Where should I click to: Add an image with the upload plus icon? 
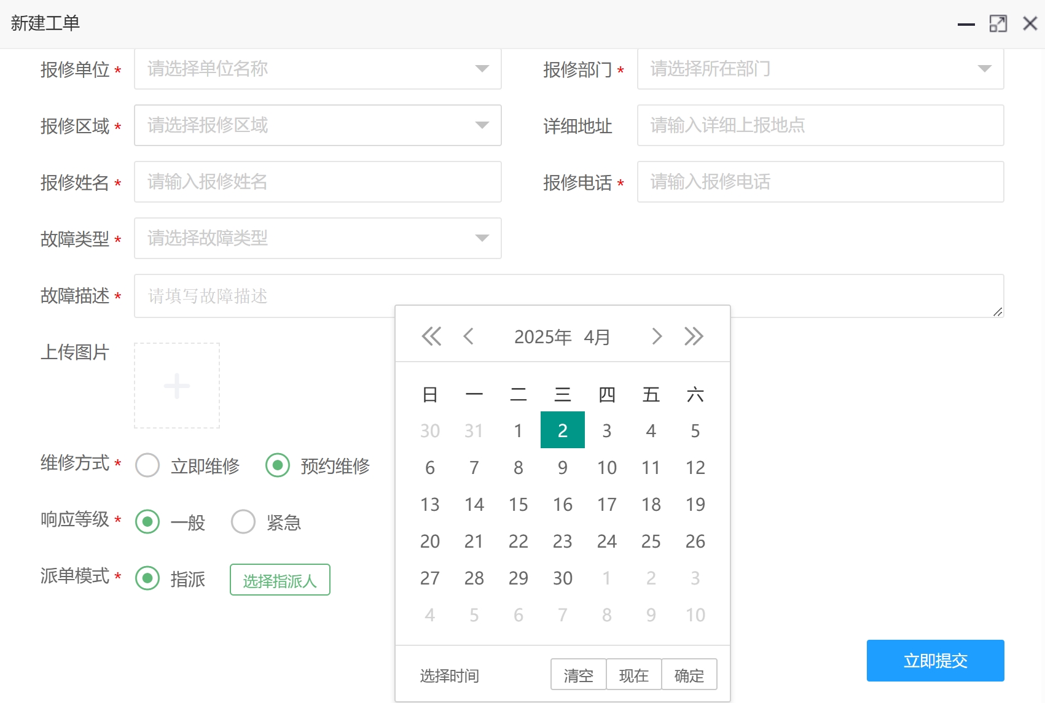(176, 386)
